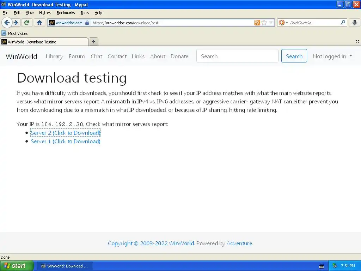361x271 pixels.
Task: Open the Donate nav link
Action: 179,56
